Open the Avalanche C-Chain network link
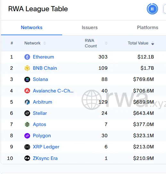This screenshot has width=166, height=174. 53,91
